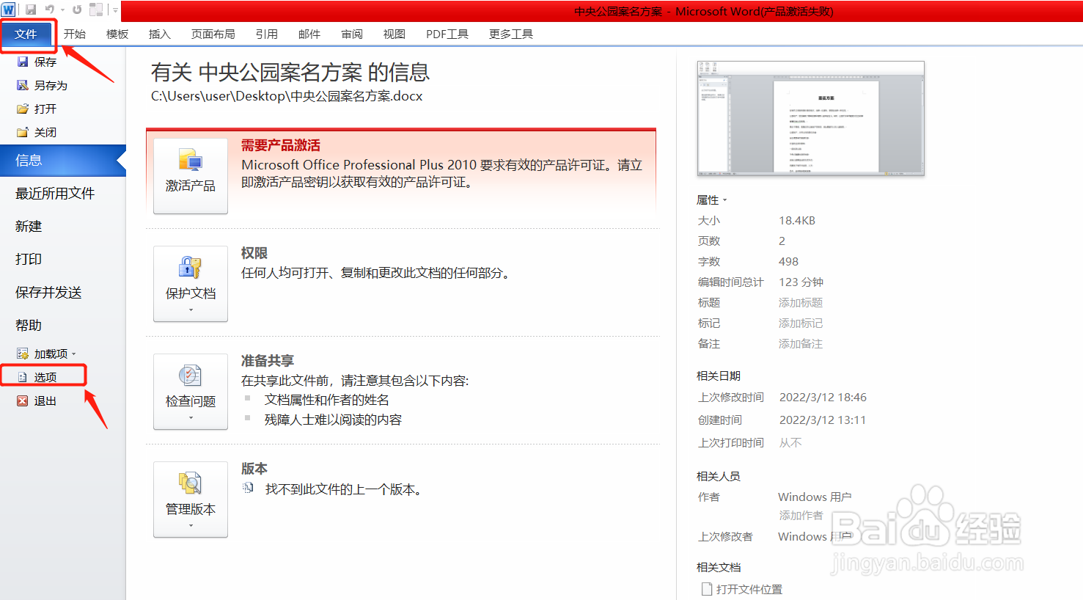This screenshot has width=1083, height=600.
Task: Select 保存 in the backstage menu
Action: coord(45,62)
